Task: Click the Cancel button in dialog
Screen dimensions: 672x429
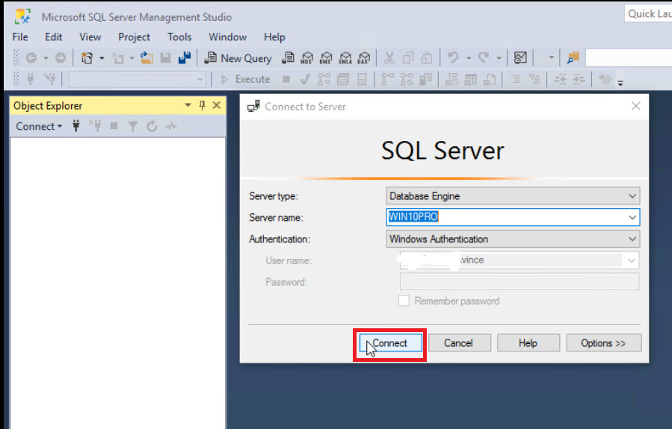Action: 460,343
